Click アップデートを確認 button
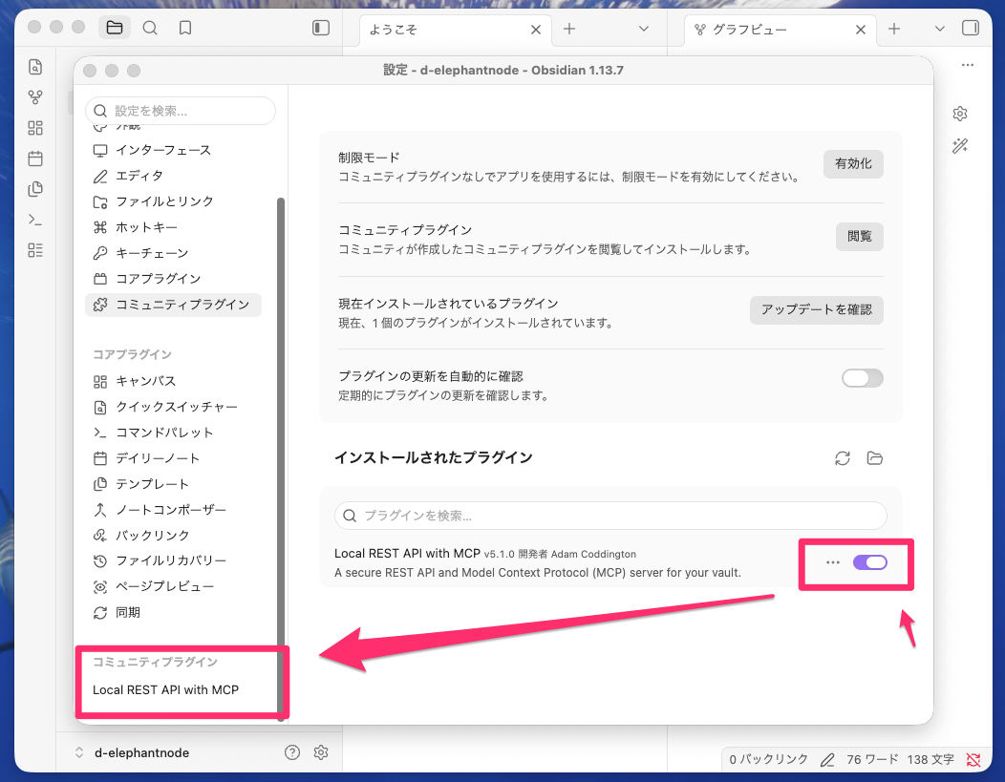1005x782 pixels. [x=817, y=310]
